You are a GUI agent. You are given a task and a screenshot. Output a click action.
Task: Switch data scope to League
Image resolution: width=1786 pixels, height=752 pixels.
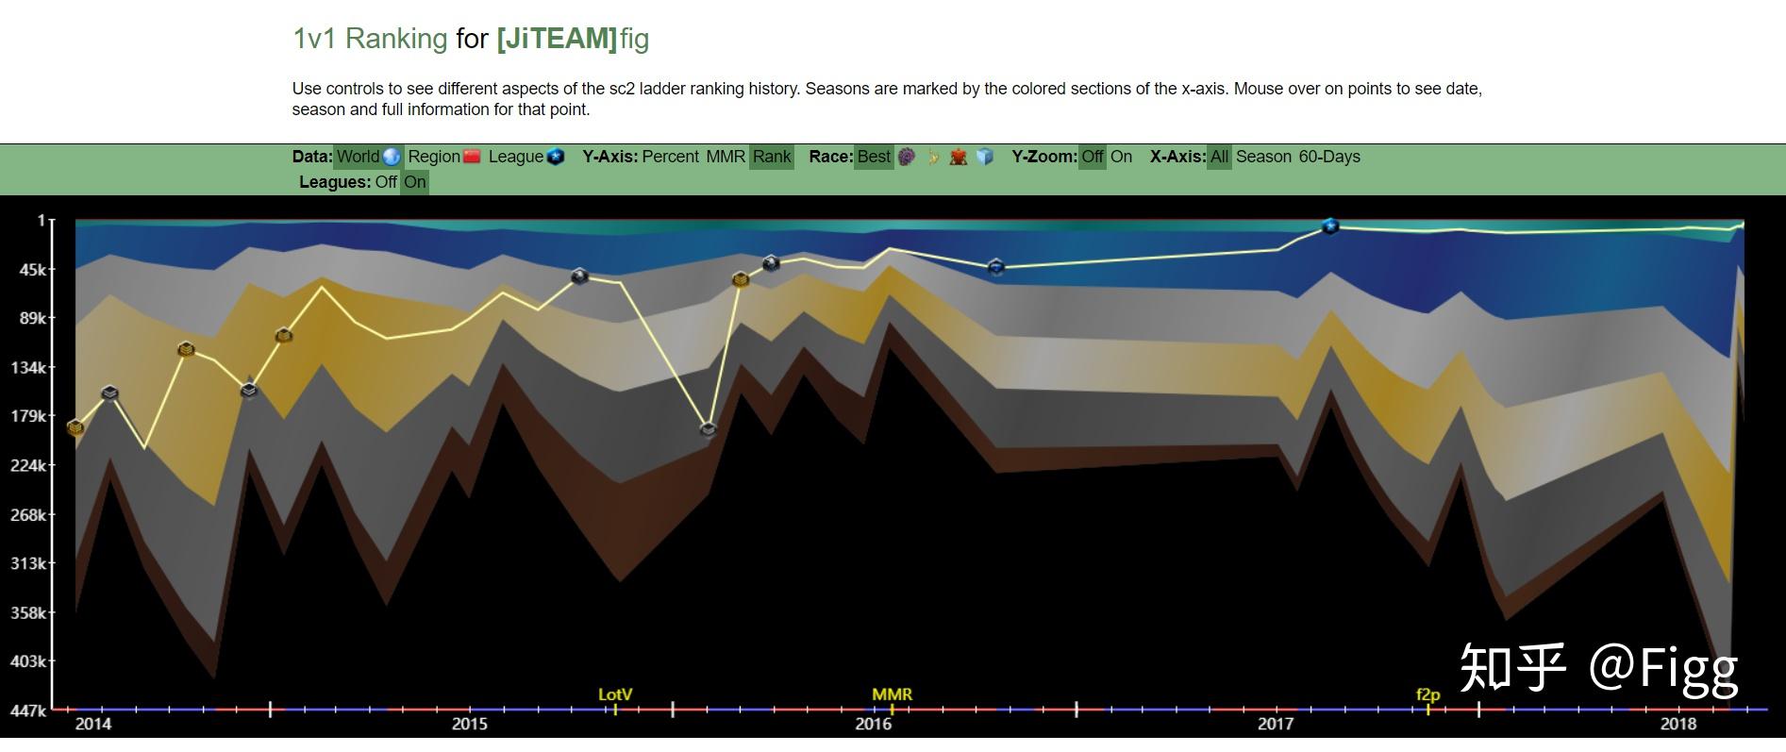point(526,157)
